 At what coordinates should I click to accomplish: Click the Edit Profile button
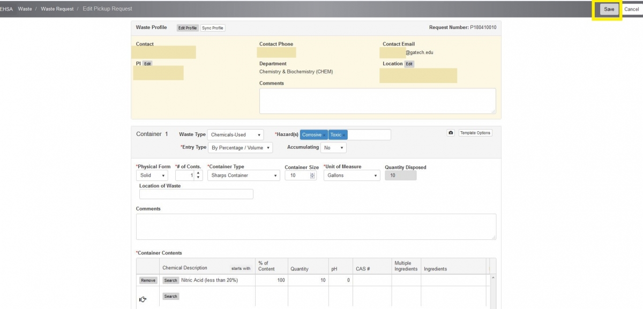tap(188, 28)
